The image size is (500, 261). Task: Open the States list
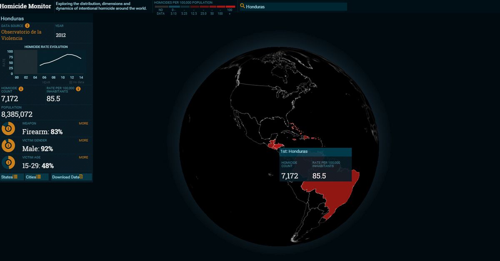coord(10,177)
